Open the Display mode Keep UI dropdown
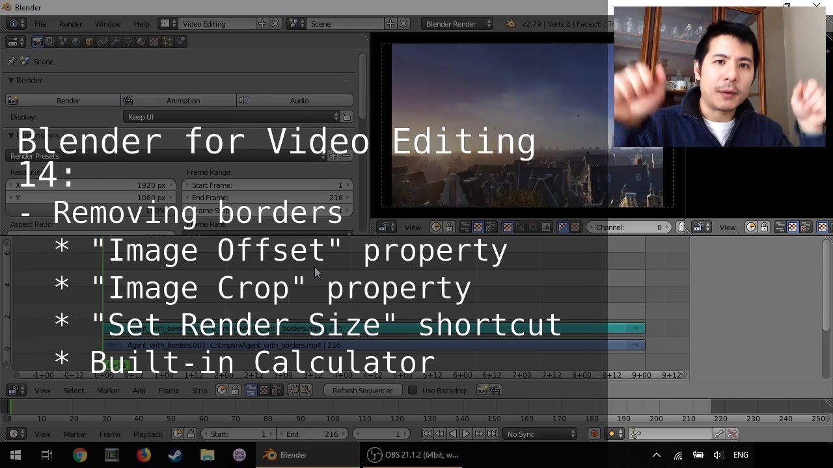The image size is (833, 468). coord(232,117)
